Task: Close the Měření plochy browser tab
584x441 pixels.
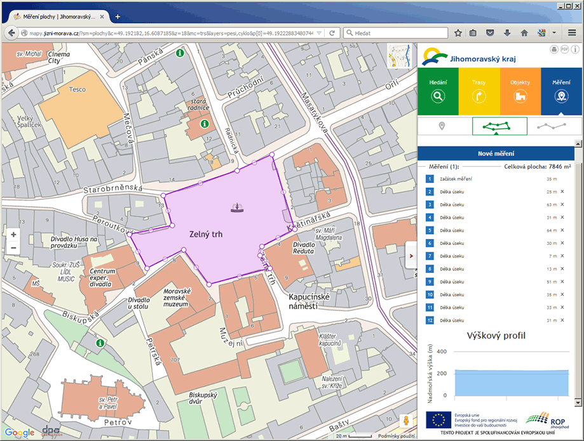Action: coord(102,16)
